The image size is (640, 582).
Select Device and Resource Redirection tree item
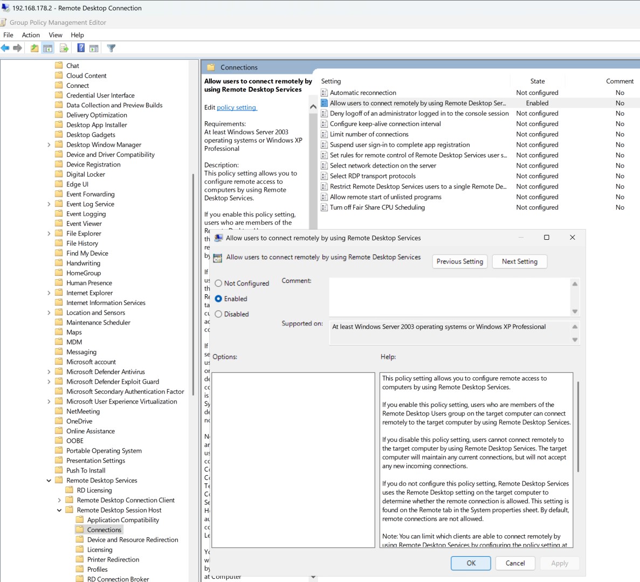coord(133,539)
